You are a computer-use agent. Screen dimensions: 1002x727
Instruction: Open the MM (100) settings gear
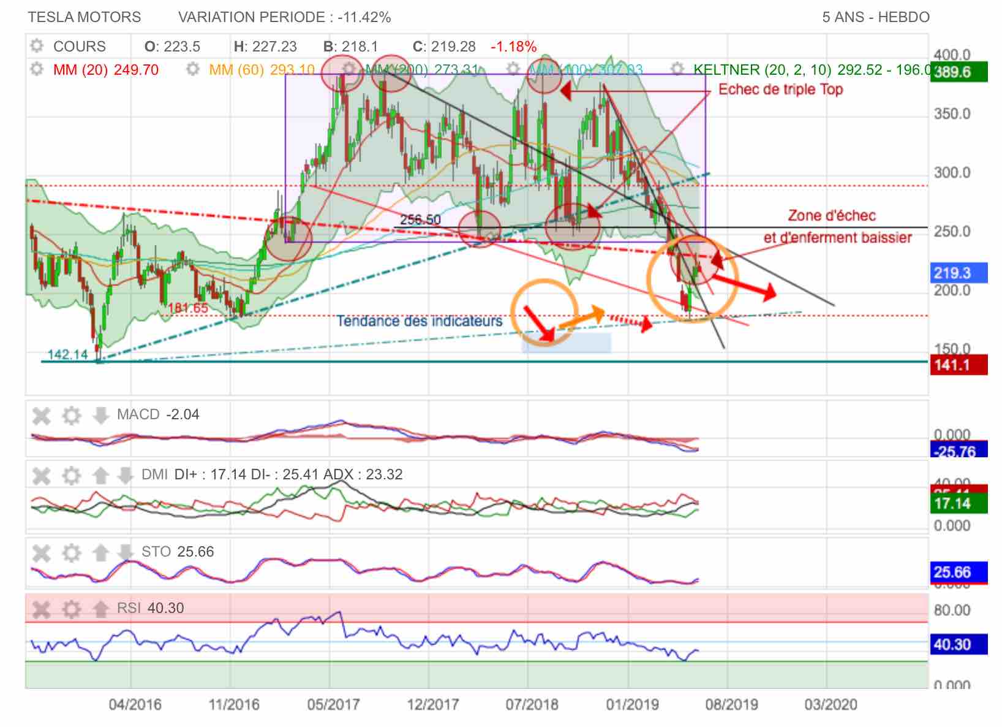(513, 69)
